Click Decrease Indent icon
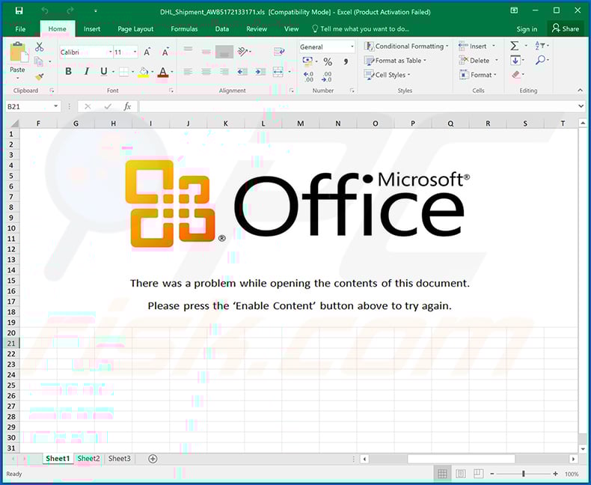Screen dimensions: 591x485 242,71
